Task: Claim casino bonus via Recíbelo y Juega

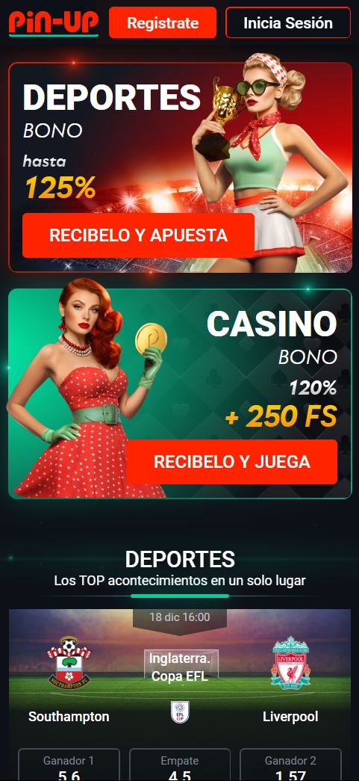Action: click(x=231, y=462)
